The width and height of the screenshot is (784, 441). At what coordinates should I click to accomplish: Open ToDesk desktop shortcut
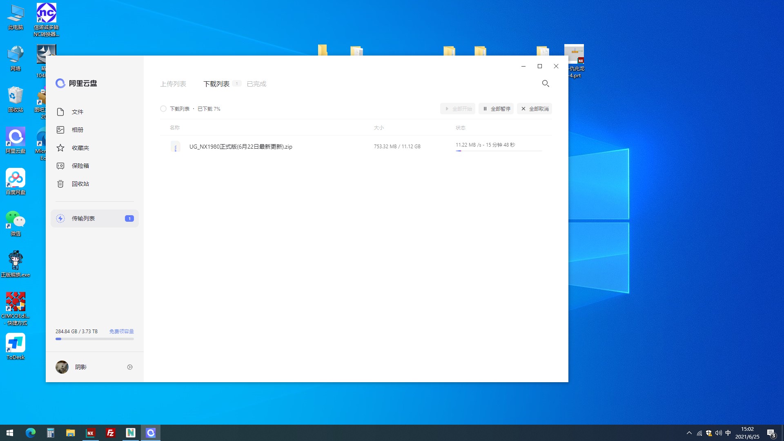coord(16,347)
